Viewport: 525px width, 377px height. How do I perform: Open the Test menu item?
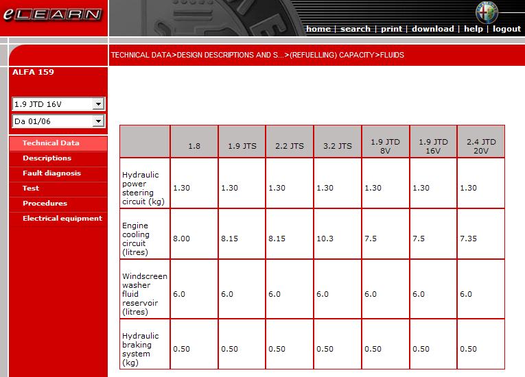pyautogui.click(x=58, y=188)
